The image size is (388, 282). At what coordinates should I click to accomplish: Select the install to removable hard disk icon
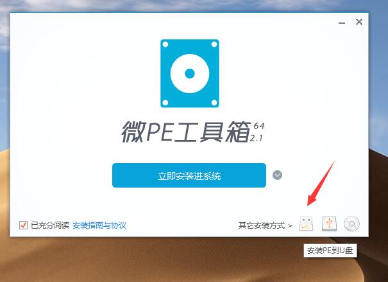(x=330, y=224)
